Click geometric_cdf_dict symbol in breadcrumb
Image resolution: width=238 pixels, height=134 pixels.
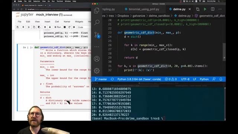click(212, 16)
